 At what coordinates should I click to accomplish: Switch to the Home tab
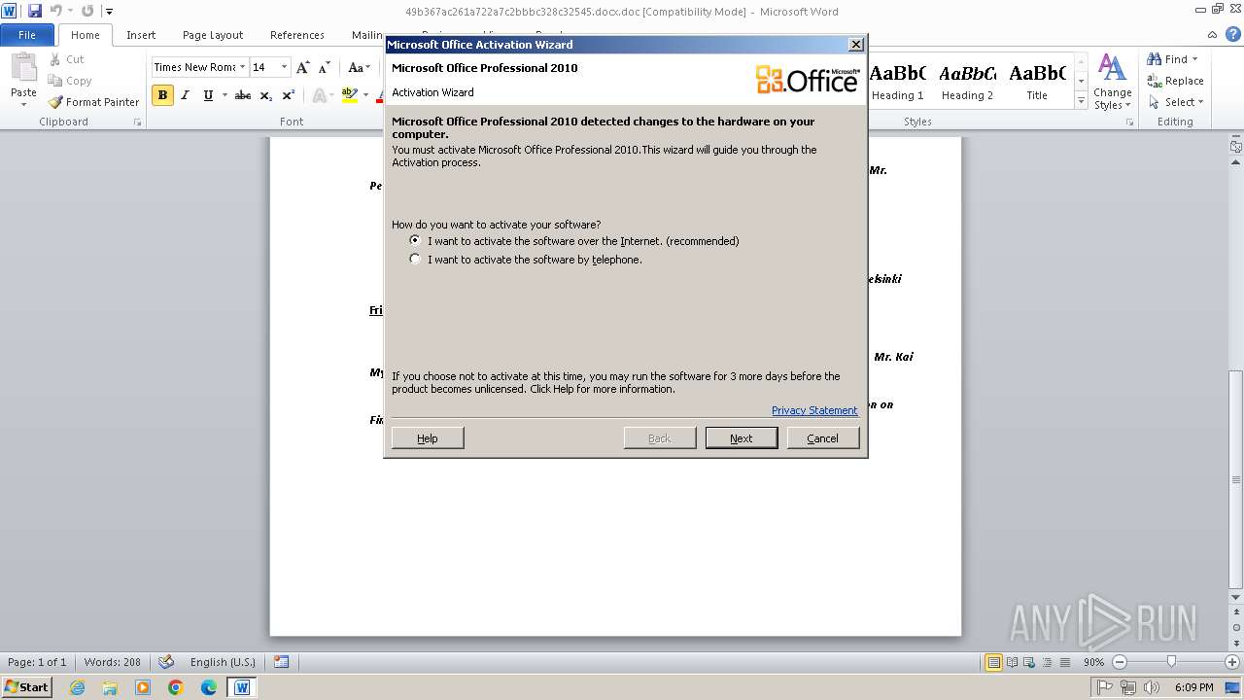coord(86,35)
